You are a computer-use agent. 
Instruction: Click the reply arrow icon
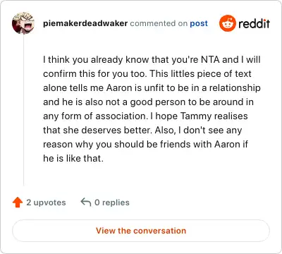click(86, 202)
